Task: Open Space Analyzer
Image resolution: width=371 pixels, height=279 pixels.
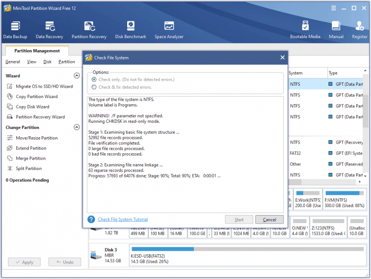Action: (169, 30)
